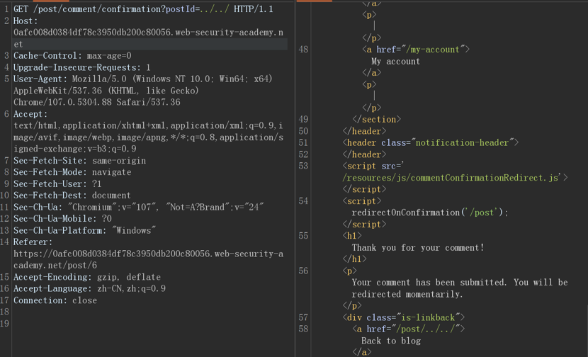Screen dimensions: 588x357
Task: Click the 'div class="is-linkback"' tag
Action: pyautogui.click(x=403, y=317)
